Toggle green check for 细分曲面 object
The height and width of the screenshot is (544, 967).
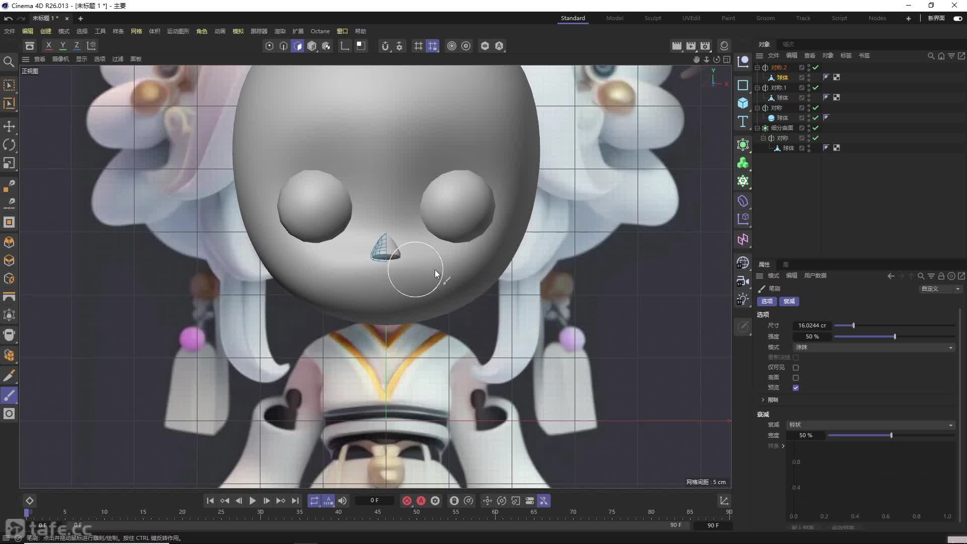(x=816, y=128)
